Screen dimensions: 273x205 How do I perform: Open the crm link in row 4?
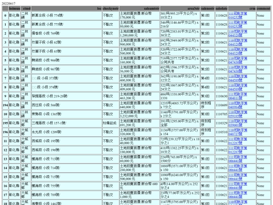click(x=238, y=51)
